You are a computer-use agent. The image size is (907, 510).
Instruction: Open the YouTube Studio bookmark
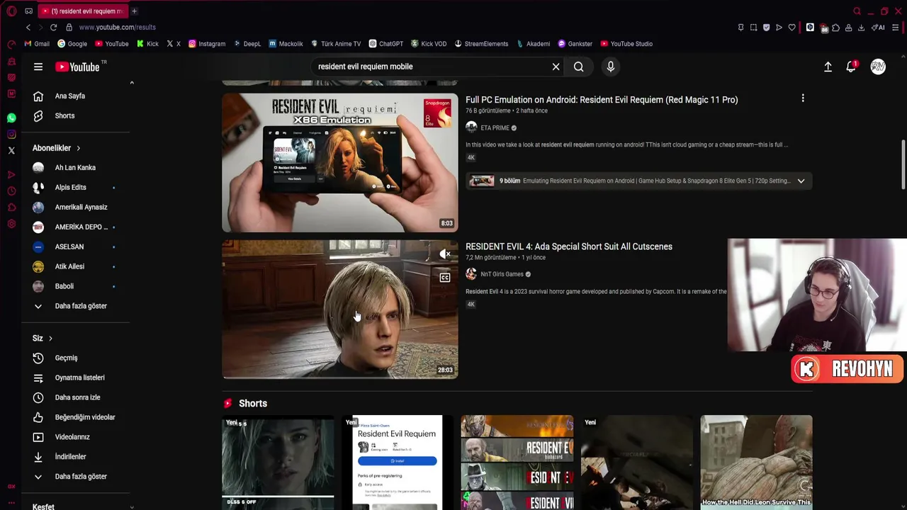[626, 44]
